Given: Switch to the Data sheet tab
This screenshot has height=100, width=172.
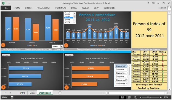Looking at the screenshot, I should [32, 93].
